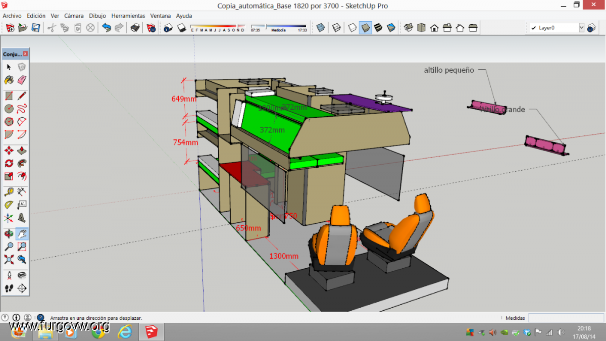This screenshot has width=606, height=341.
Task: Activate the Orbit tool
Action: 9,233
